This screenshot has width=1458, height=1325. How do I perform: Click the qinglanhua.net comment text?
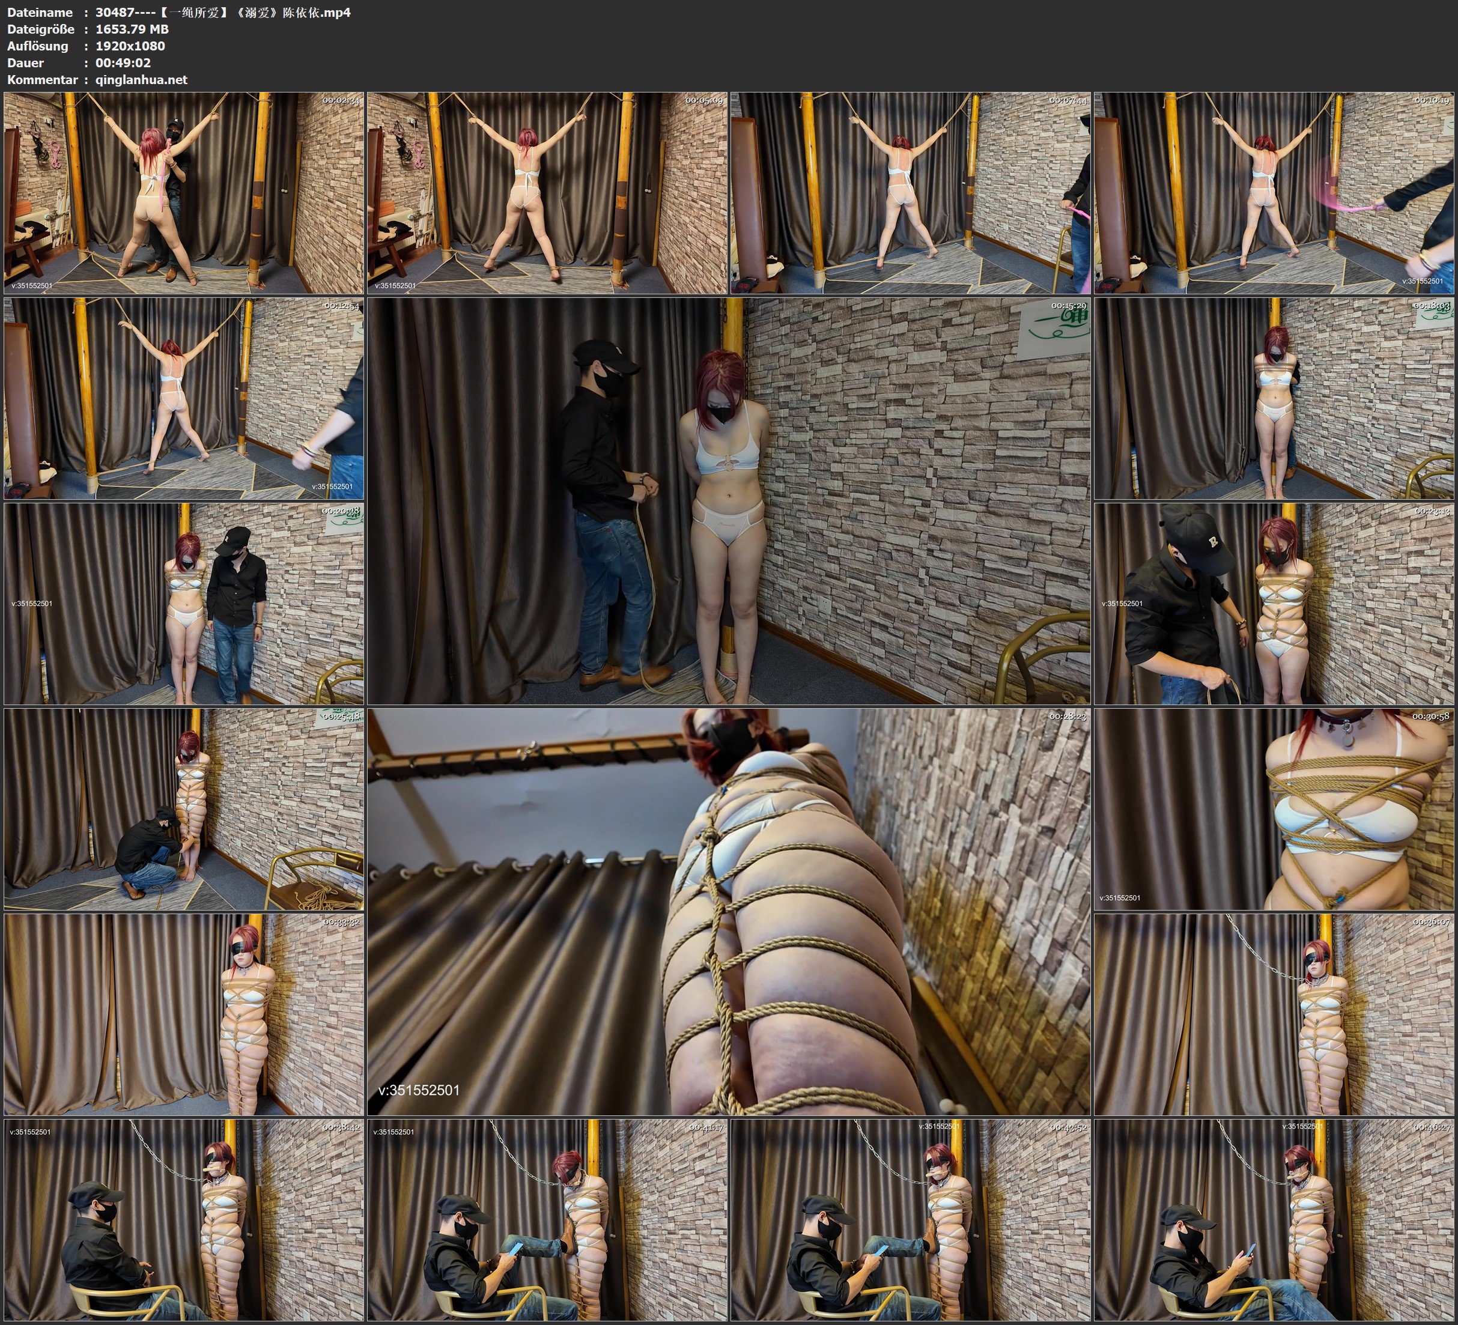point(141,79)
